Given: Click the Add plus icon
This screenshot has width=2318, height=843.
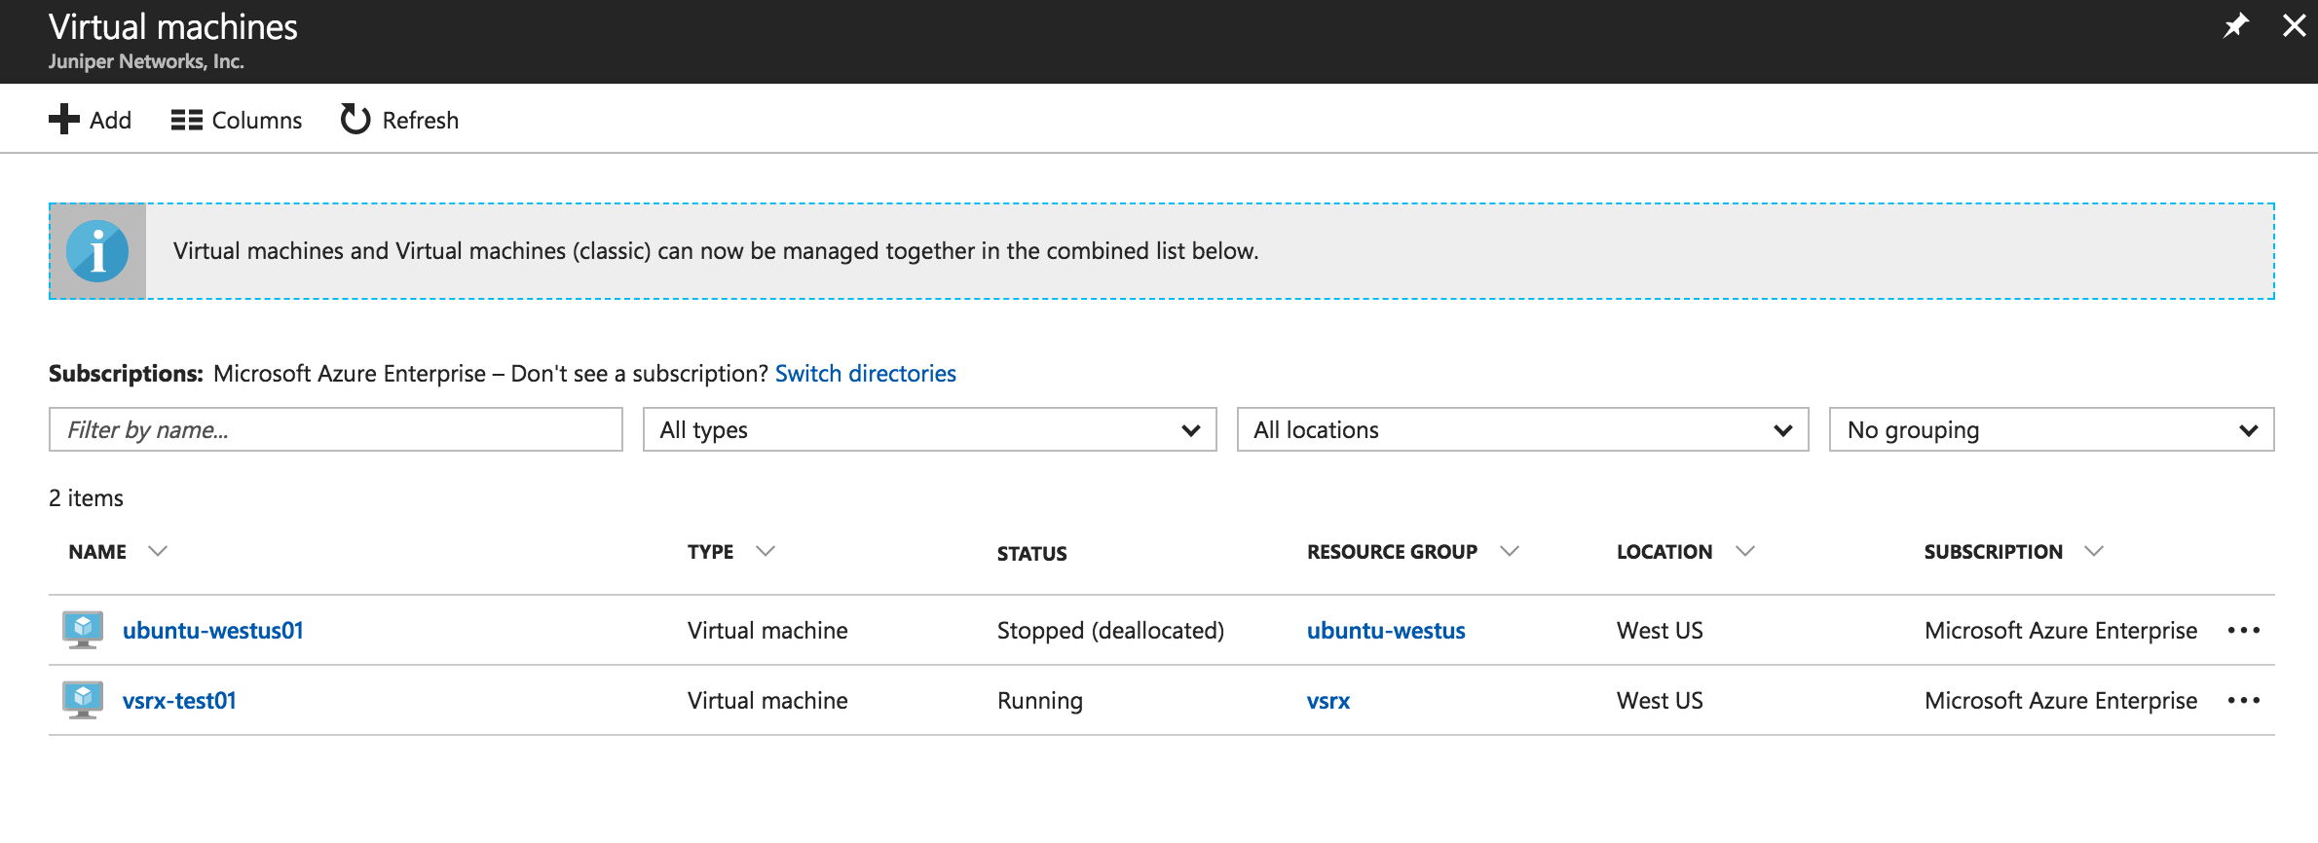Looking at the screenshot, I should (x=64, y=120).
